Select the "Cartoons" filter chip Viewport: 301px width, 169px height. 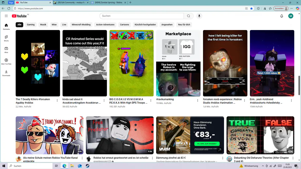pos(124,24)
